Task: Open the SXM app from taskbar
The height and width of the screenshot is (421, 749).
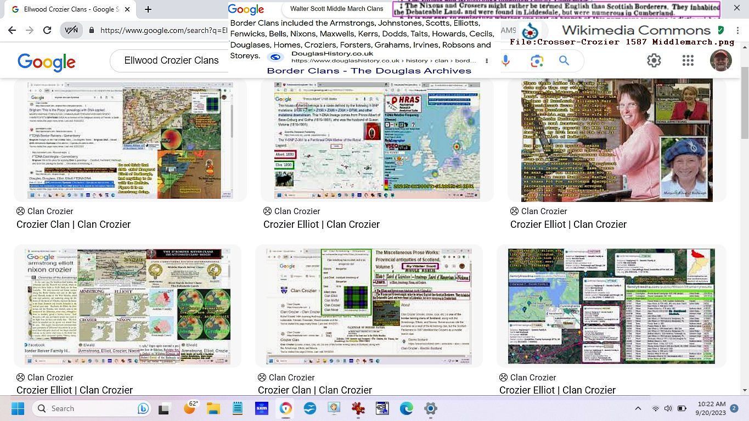Action: tap(262, 408)
